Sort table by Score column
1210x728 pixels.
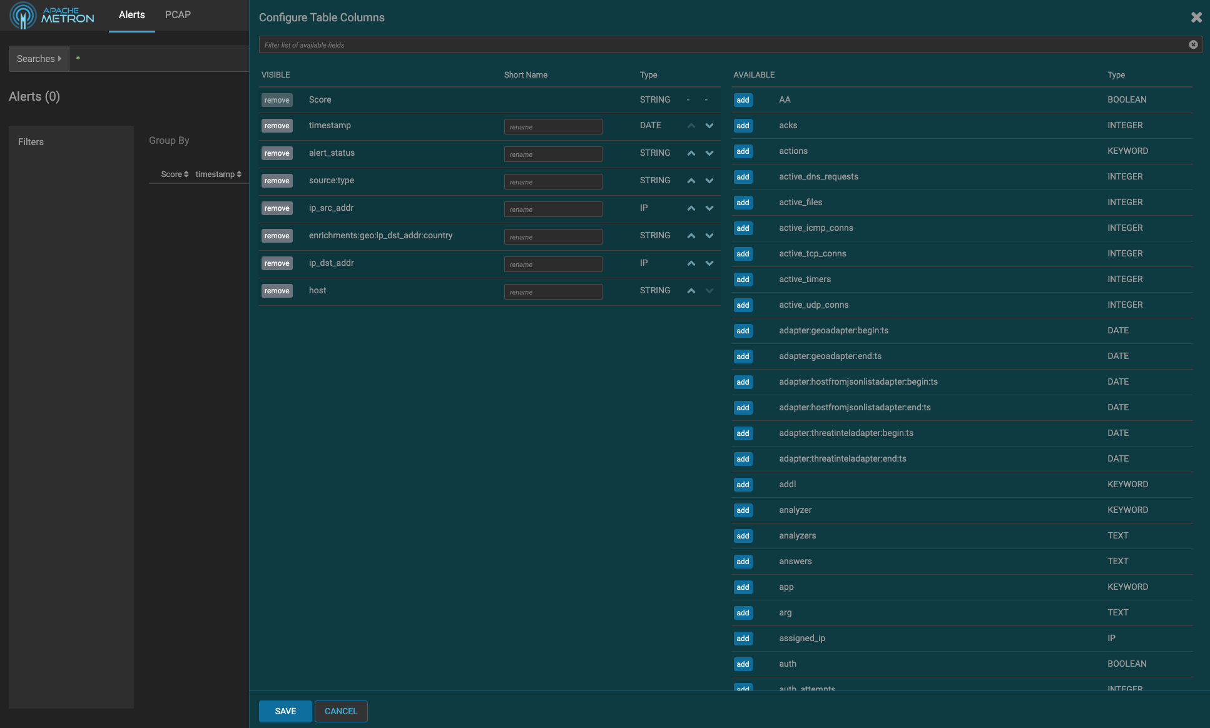click(175, 174)
